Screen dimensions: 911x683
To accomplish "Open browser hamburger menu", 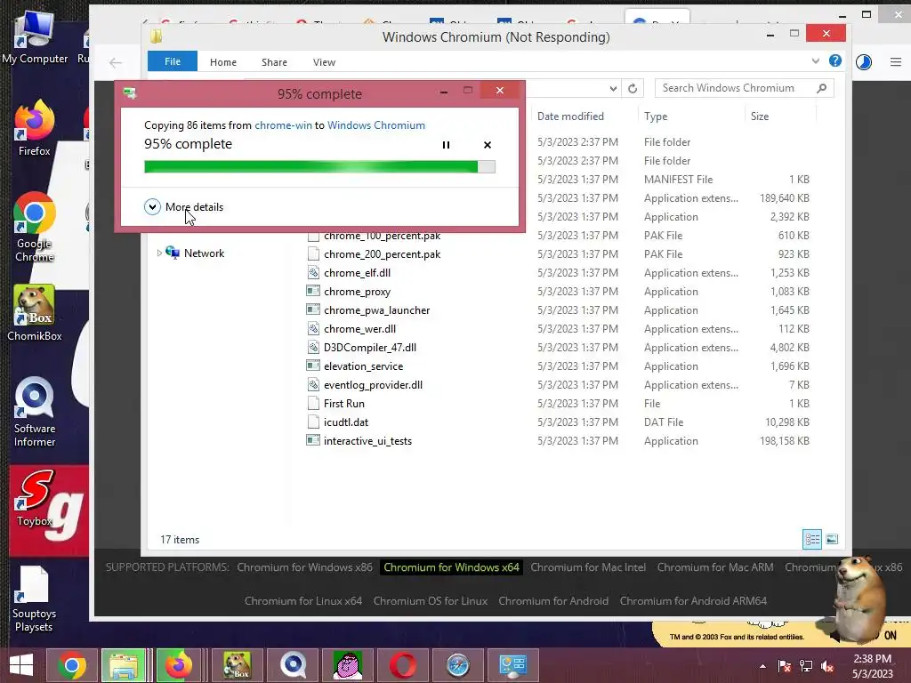I will pos(895,61).
